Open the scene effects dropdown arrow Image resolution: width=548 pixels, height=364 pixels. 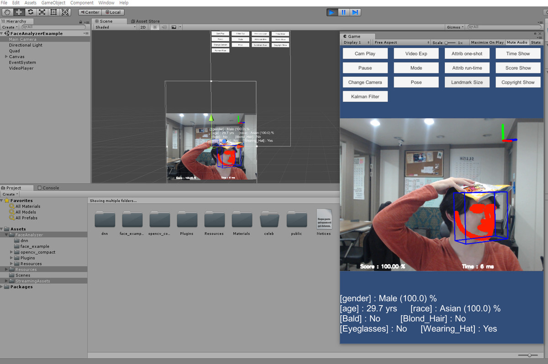pyautogui.click(x=180, y=27)
